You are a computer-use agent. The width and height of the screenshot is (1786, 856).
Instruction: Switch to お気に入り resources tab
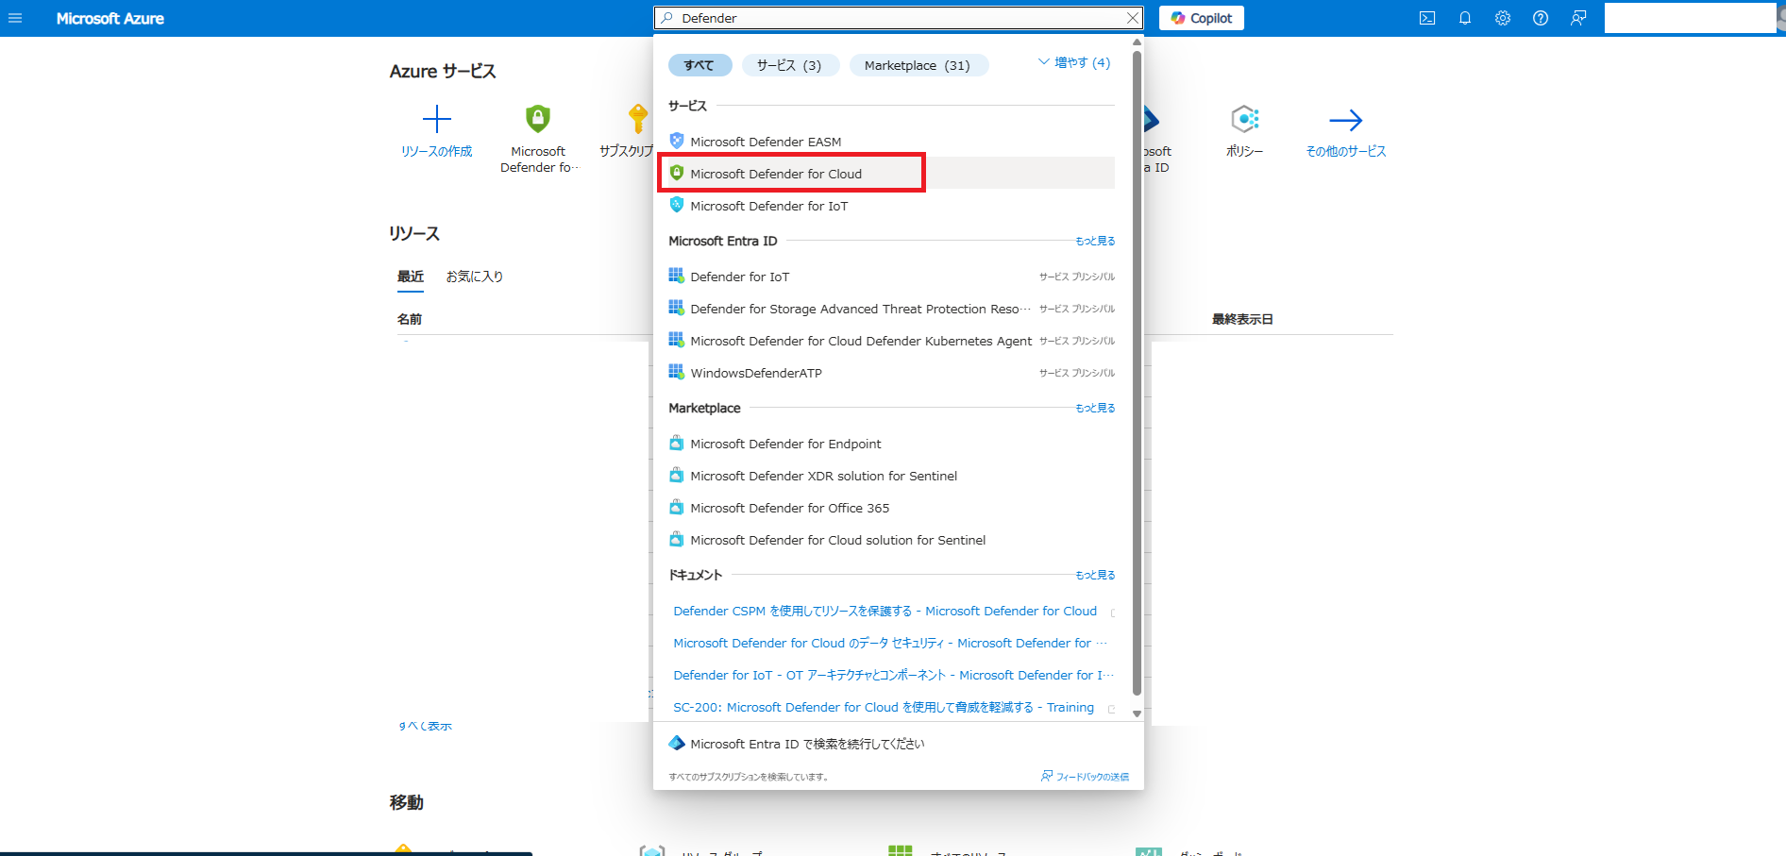[475, 277]
